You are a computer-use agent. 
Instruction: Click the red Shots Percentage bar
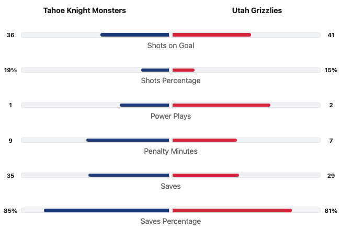coord(183,70)
